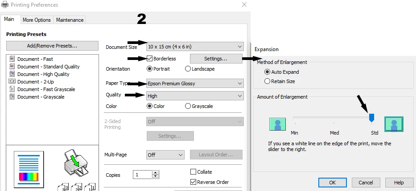Confirm Expansion dialog with OK
This screenshot has width=416, height=191.
(333, 183)
